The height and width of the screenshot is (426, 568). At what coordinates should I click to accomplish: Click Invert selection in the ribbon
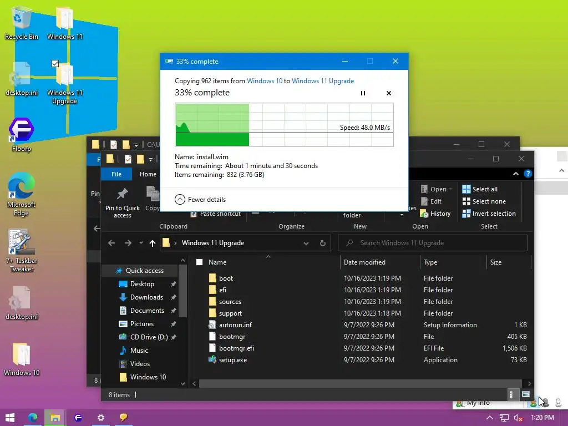[x=489, y=214]
